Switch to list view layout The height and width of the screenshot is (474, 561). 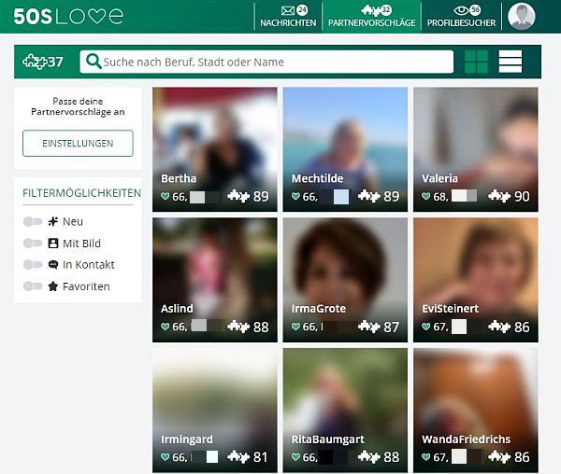pyautogui.click(x=510, y=62)
